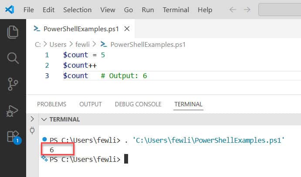Go forward with the right arrow
The height and width of the screenshot is (177, 301).
[247, 10]
